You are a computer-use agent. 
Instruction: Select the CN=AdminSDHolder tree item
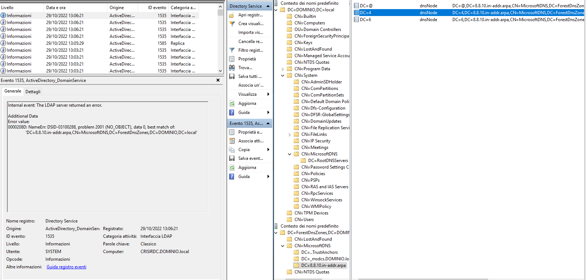[322, 82]
